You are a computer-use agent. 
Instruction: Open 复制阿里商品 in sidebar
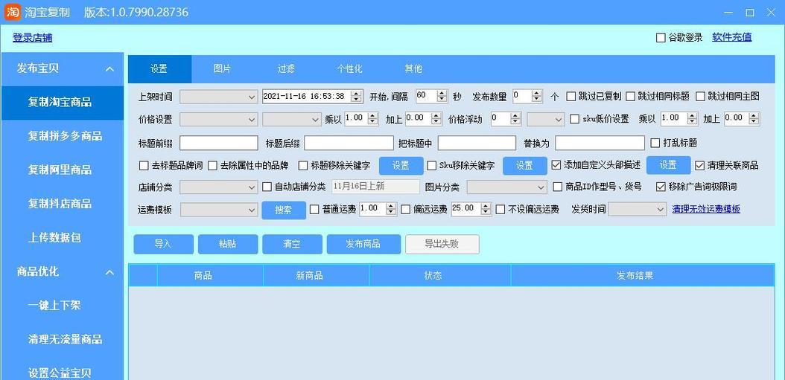(x=62, y=170)
